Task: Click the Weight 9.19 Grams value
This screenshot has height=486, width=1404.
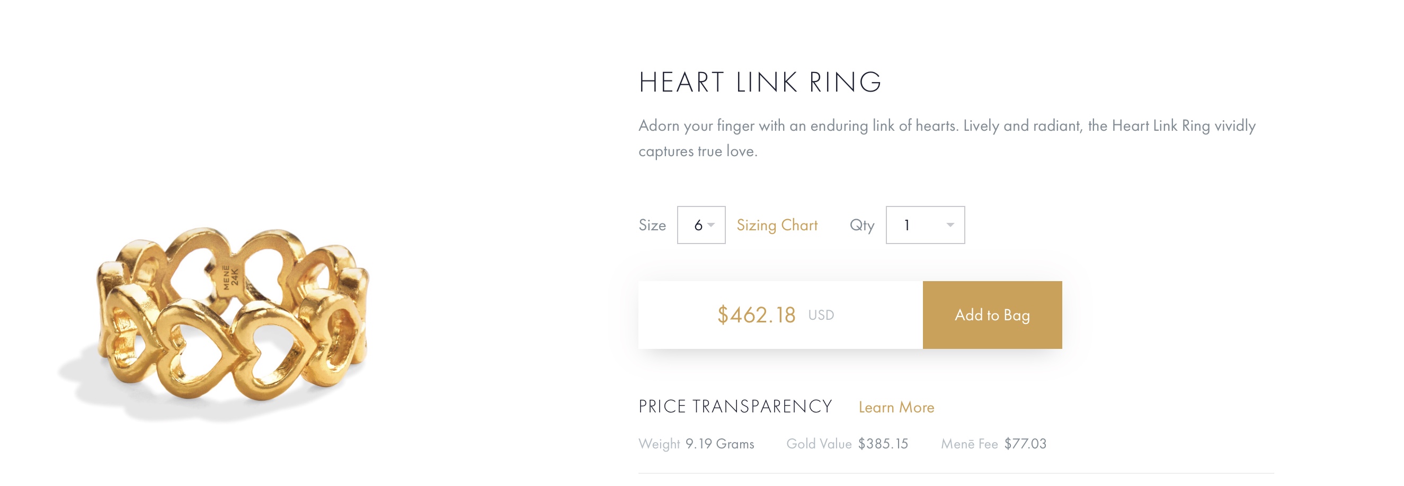Action: [x=719, y=444]
